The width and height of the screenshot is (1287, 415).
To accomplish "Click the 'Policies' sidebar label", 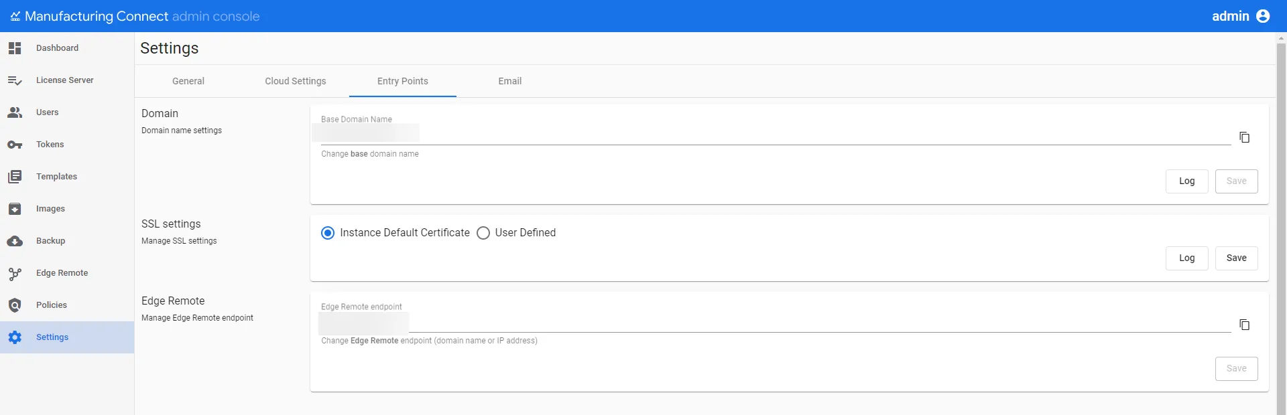I will (52, 305).
